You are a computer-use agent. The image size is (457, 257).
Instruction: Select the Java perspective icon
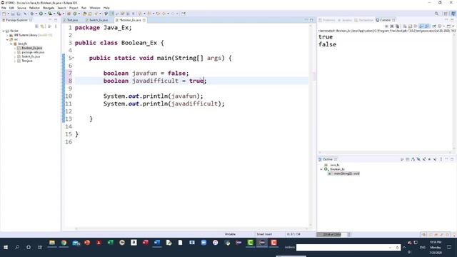(453, 14)
